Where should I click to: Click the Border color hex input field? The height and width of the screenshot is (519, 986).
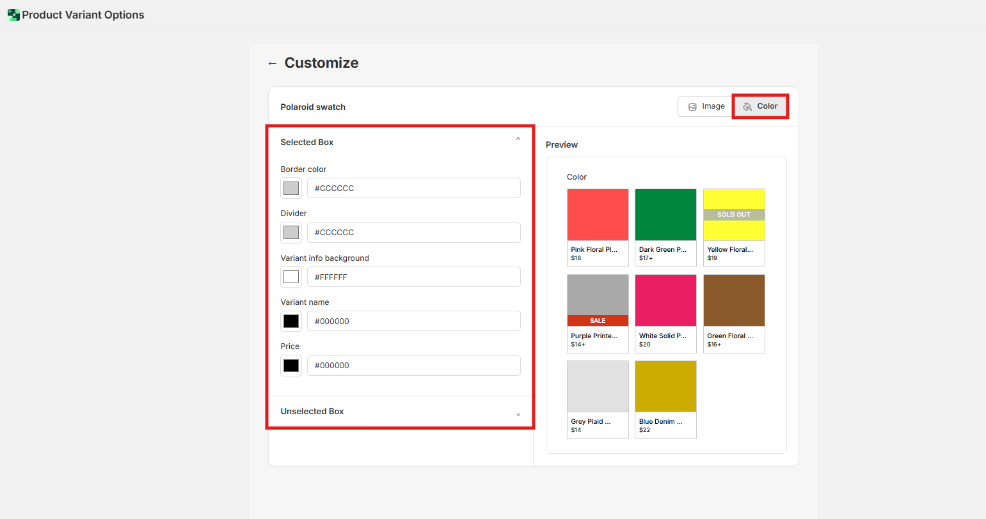[x=413, y=189]
